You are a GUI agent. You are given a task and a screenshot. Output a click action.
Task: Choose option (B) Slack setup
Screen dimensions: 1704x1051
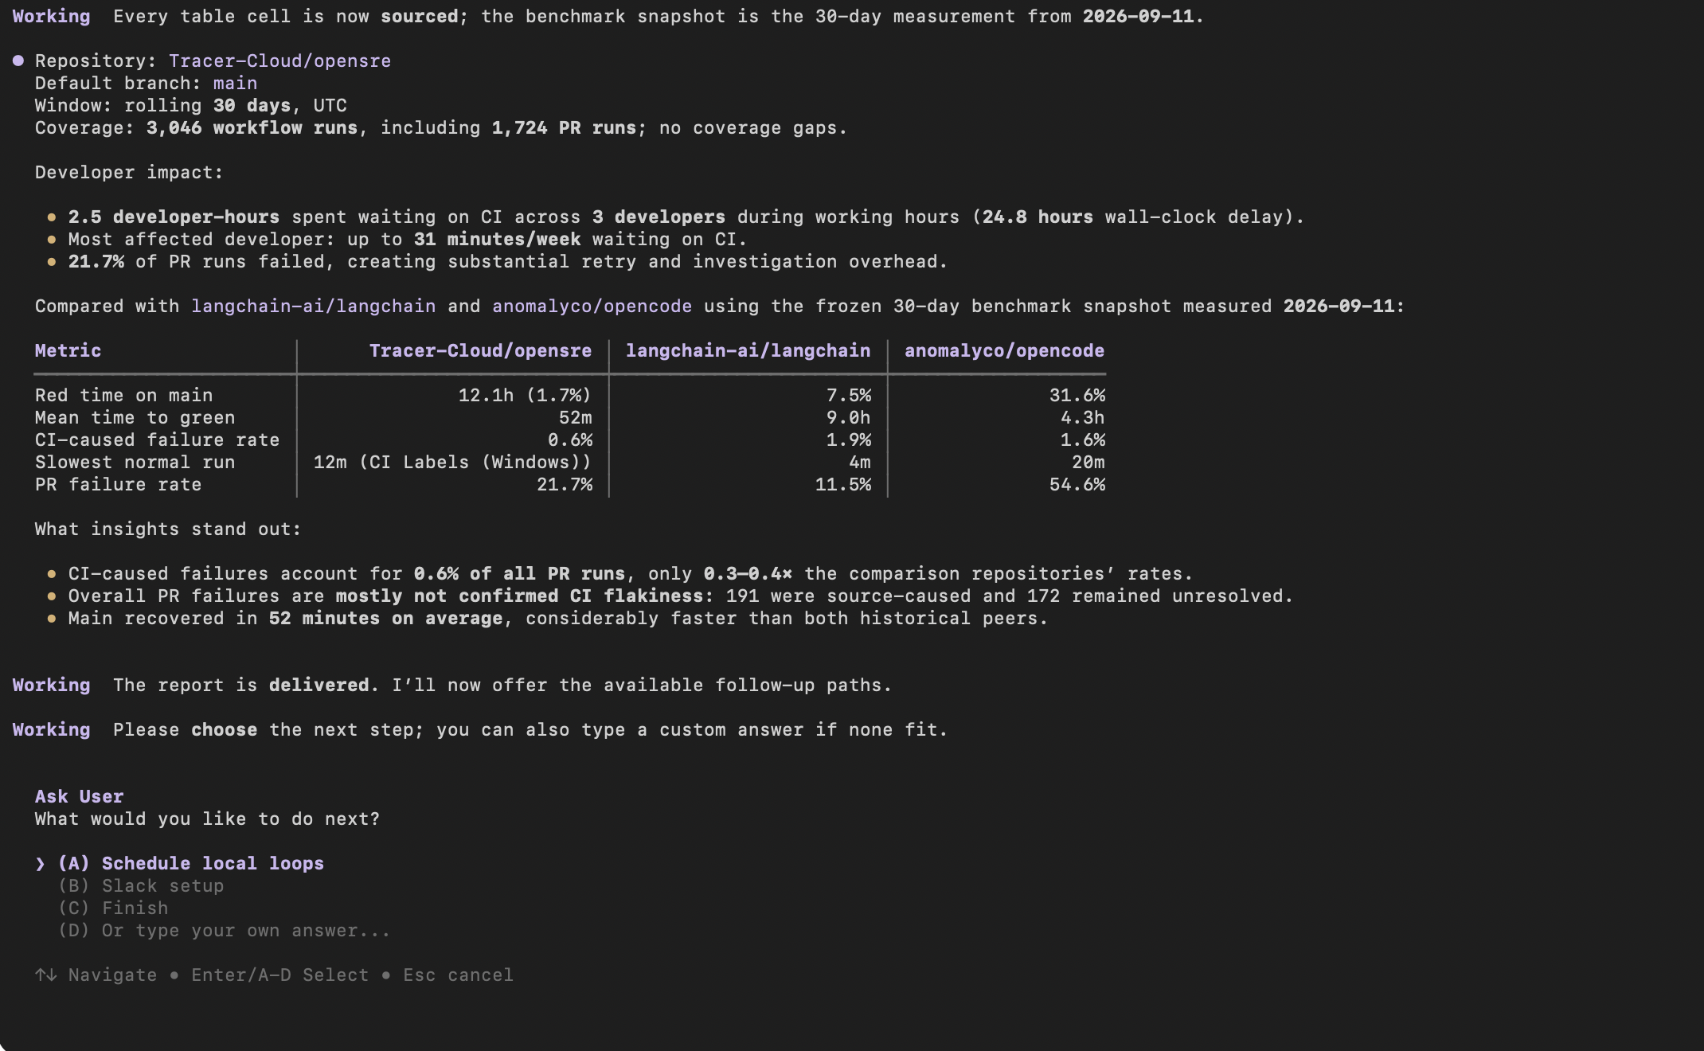coord(141,886)
